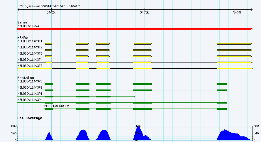Click the 5403k ruler tick label
The height and width of the screenshot is (142, 261).
pyautogui.click(x=144, y=13)
